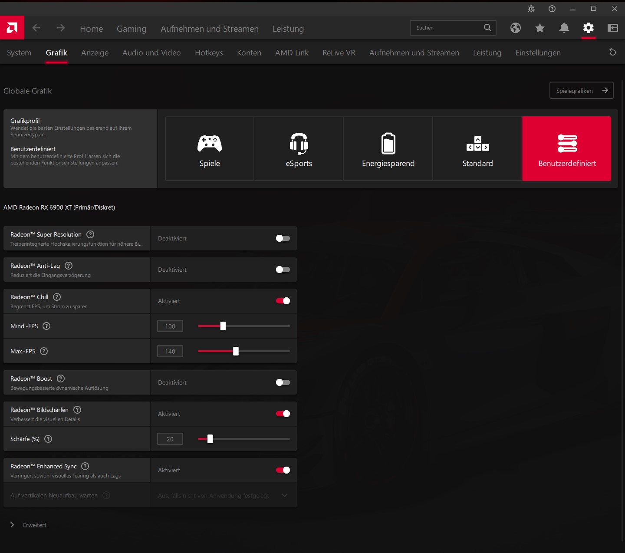The image size is (625, 553).
Task: Toggle the sidebar panel icon
Action: point(613,28)
